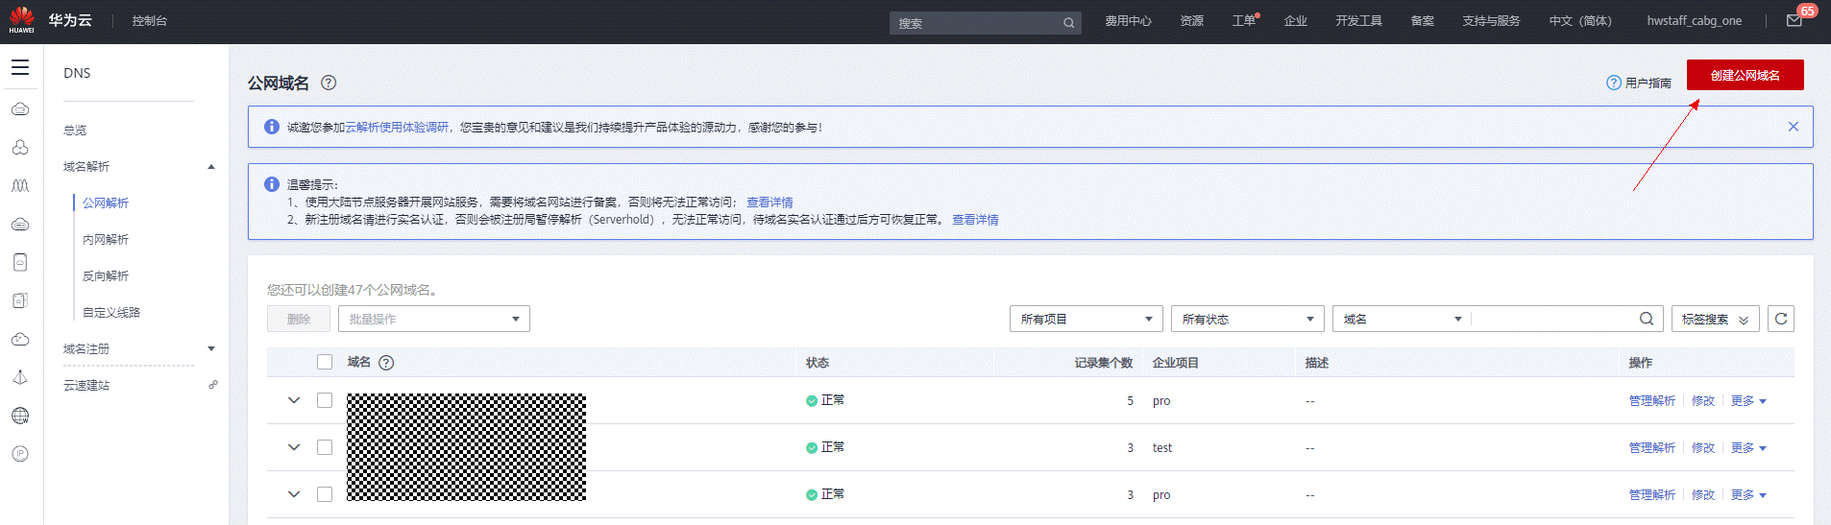Click the help icon next to 域名 column
Image resolution: width=1831 pixels, height=525 pixels.
386,363
